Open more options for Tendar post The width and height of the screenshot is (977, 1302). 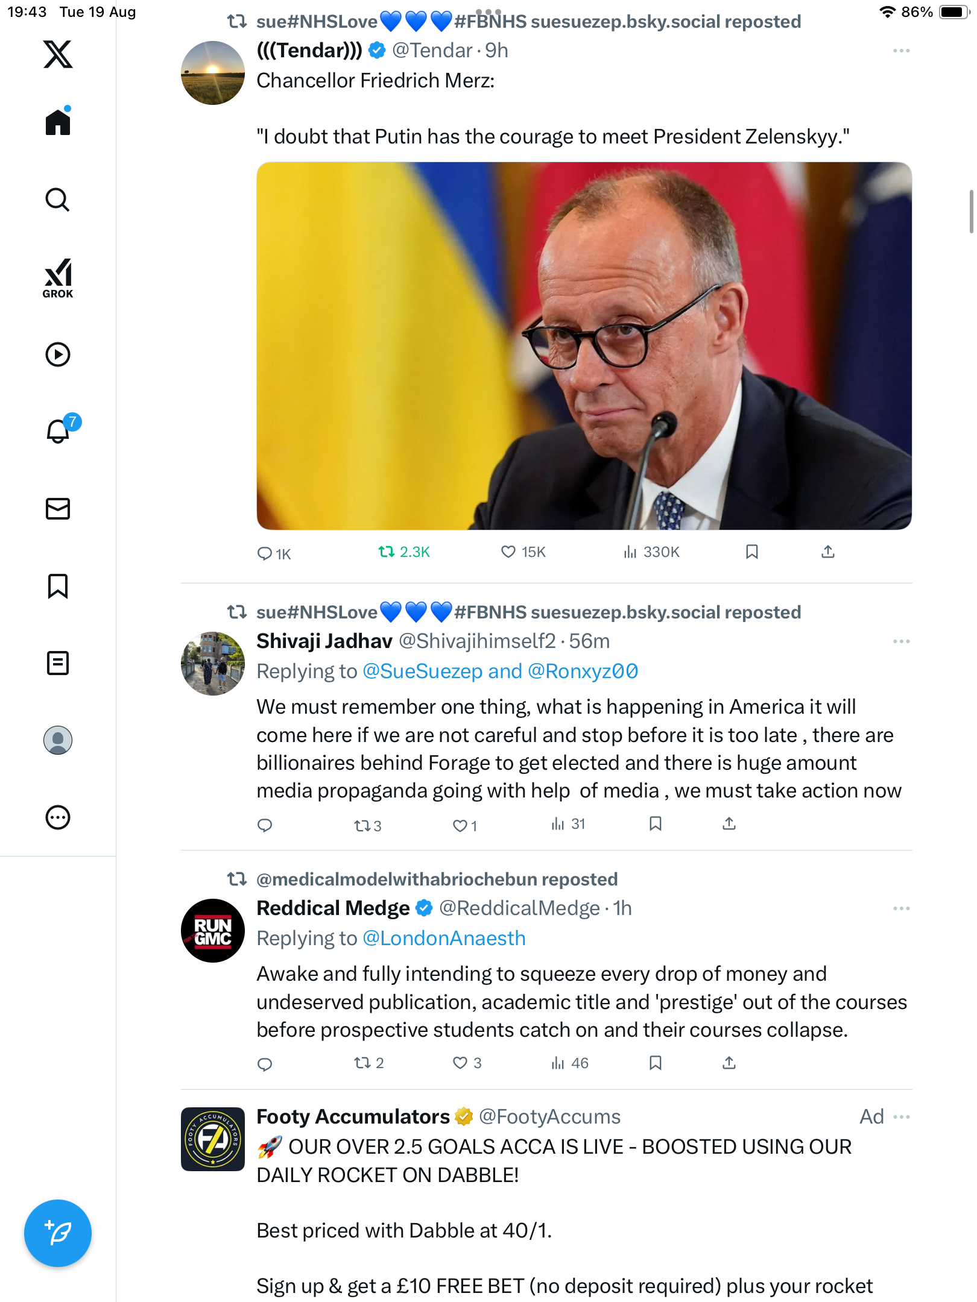(901, 51)
